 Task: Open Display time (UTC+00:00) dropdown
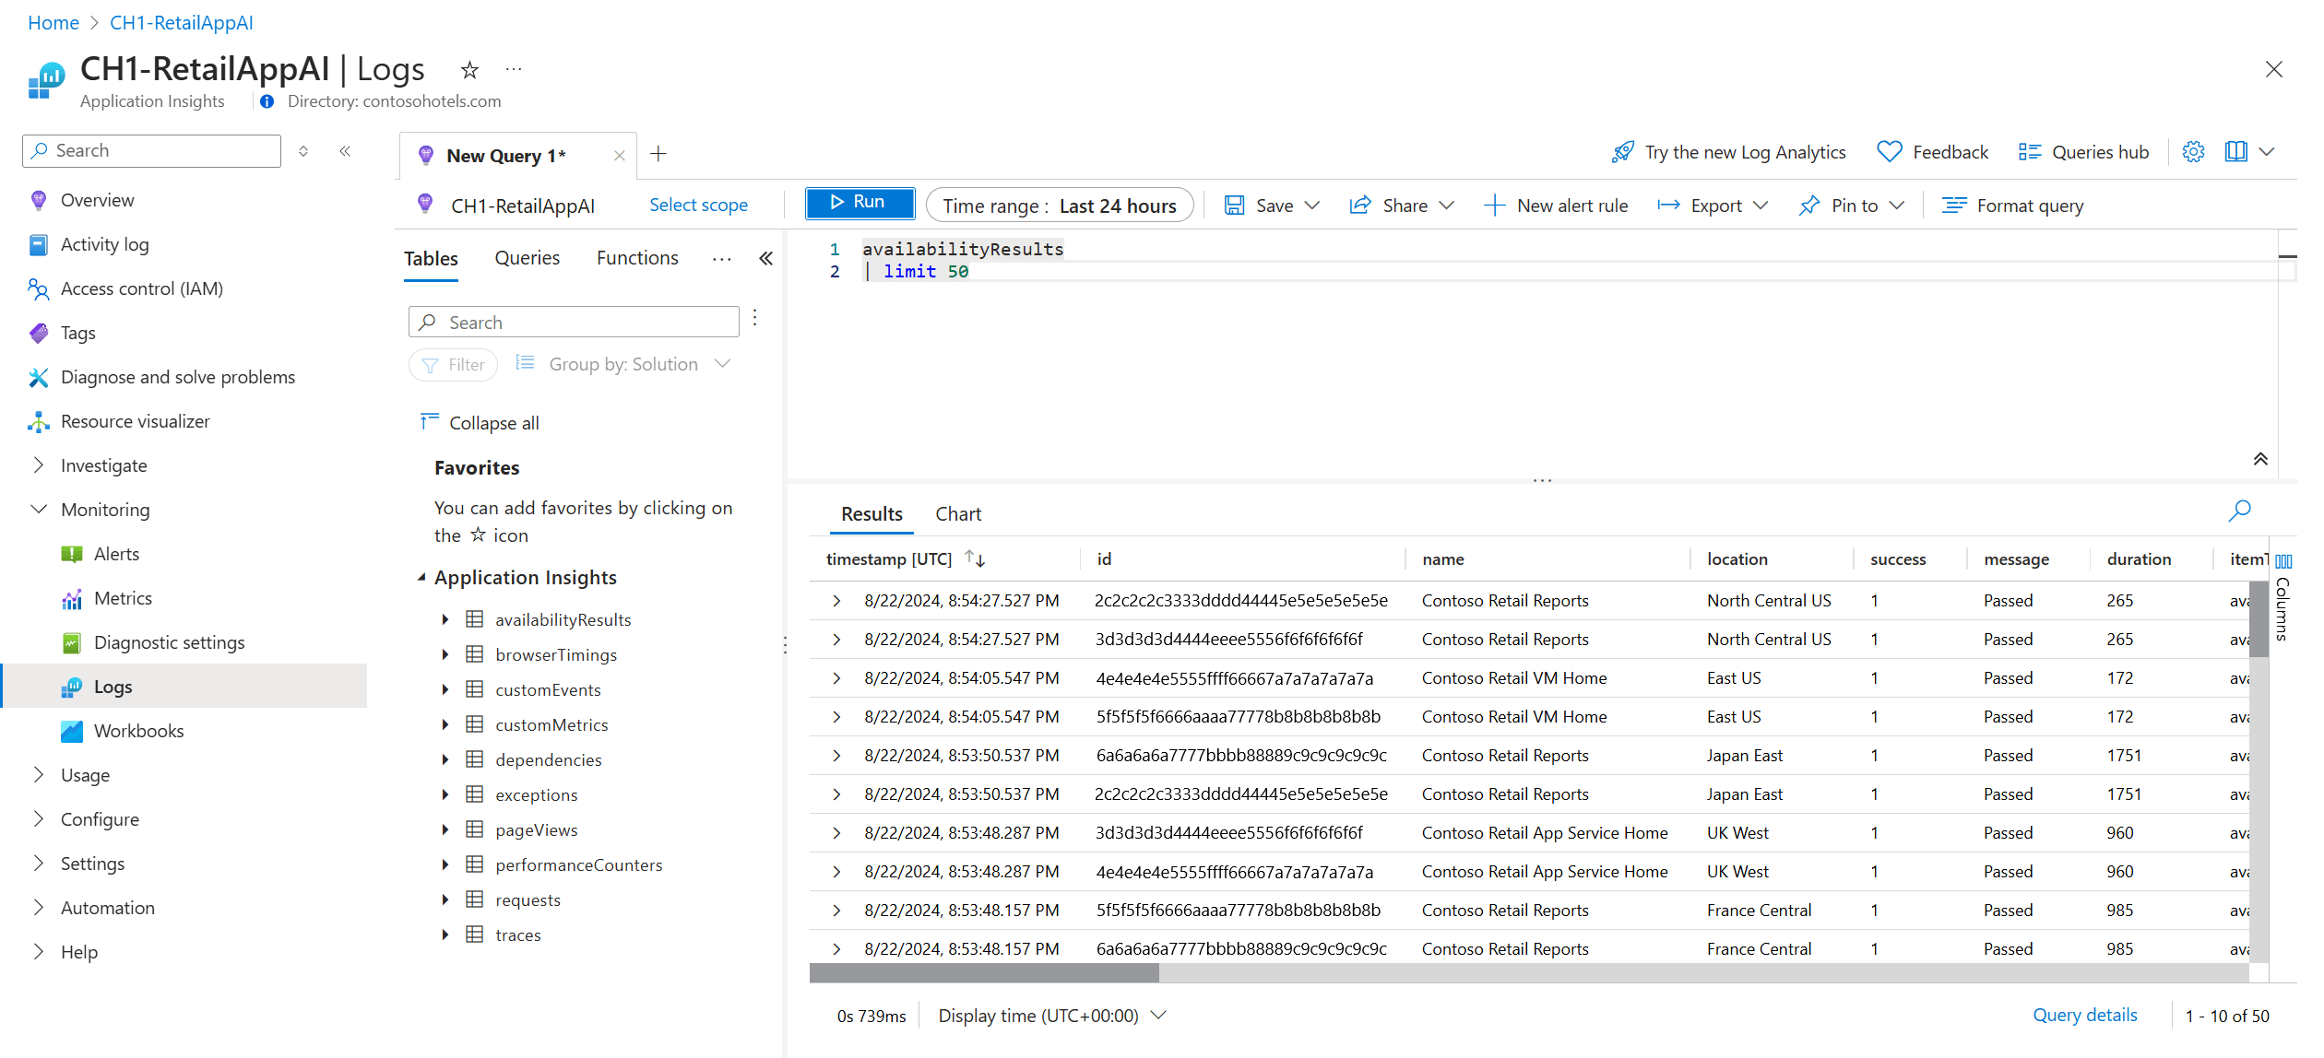[x=1051, y=1016]
